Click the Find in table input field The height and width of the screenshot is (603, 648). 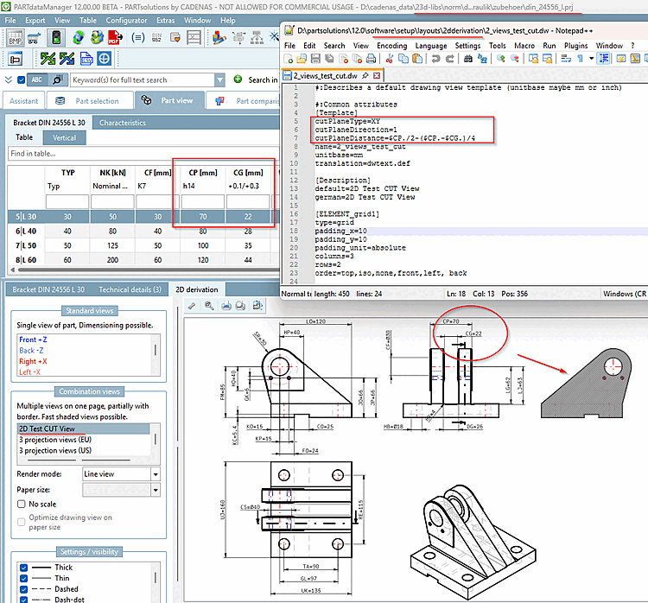(x=143, y=153)
